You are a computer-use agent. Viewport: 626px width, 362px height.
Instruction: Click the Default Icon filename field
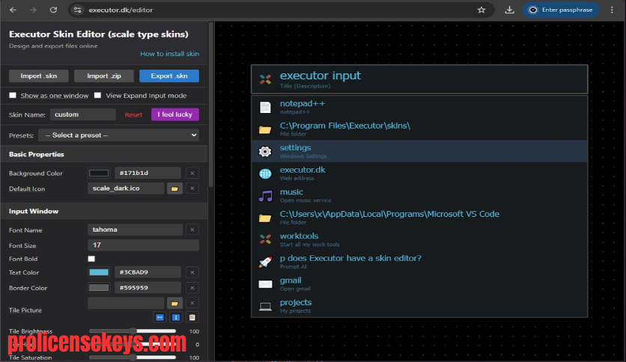click(126, 188)
